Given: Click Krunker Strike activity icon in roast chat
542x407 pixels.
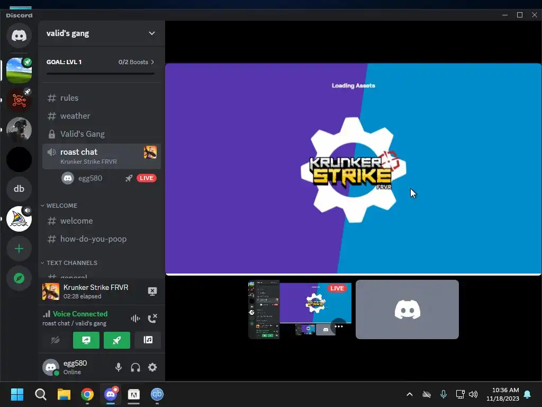Looking at the screenshot, I should [x=150, y=152].
